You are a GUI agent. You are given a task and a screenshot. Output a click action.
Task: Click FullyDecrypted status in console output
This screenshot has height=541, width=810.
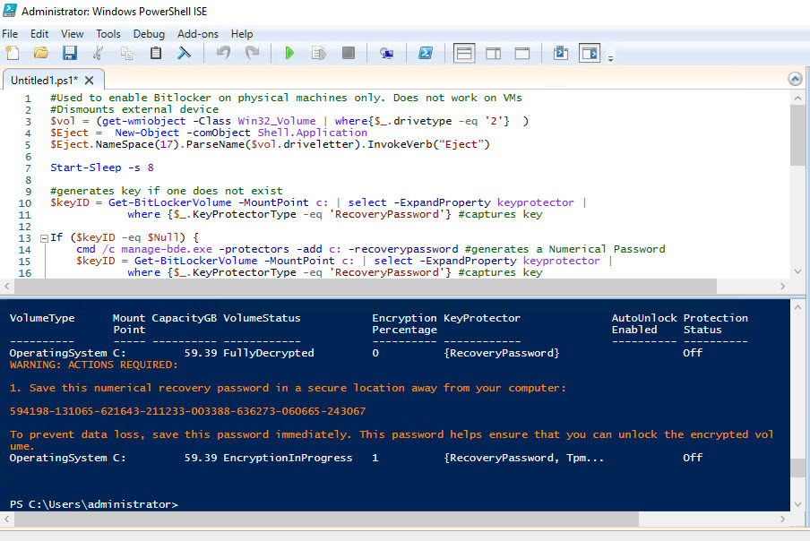click(269, 353)
